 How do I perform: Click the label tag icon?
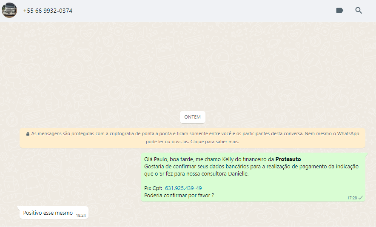pyautogui.click(x=339, y=11)
